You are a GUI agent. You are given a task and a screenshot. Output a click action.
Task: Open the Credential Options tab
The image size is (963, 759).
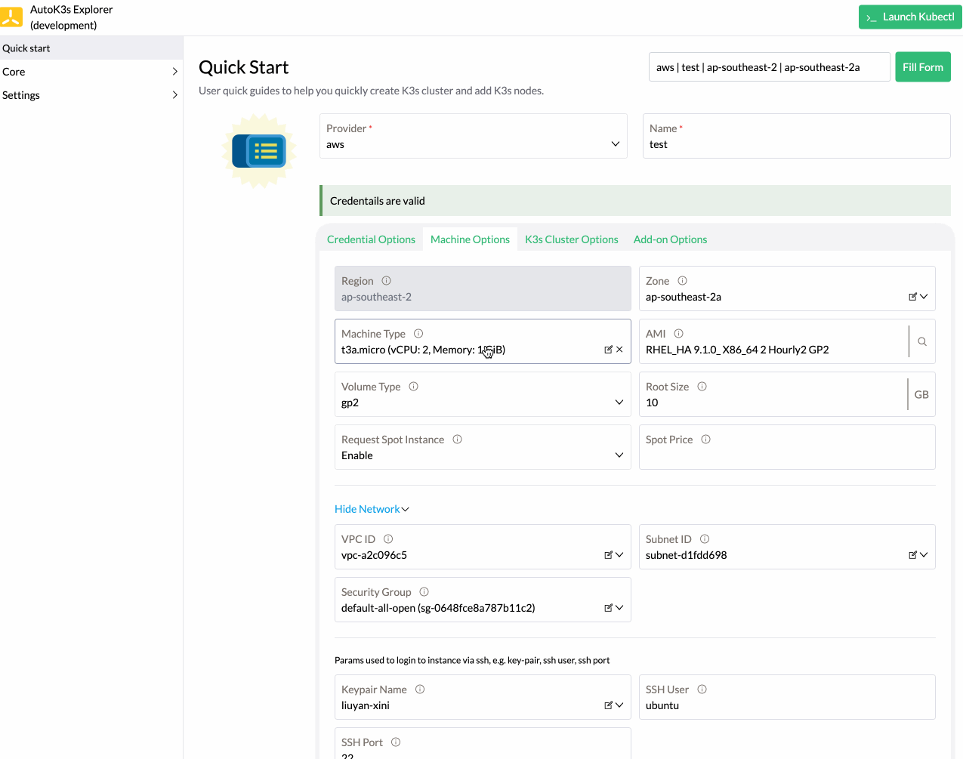371,239
